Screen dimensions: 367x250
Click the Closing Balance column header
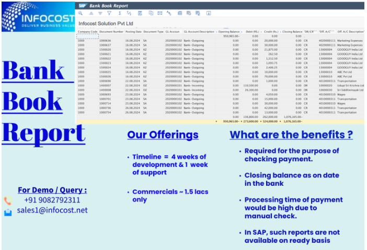[x=292, y=31]
